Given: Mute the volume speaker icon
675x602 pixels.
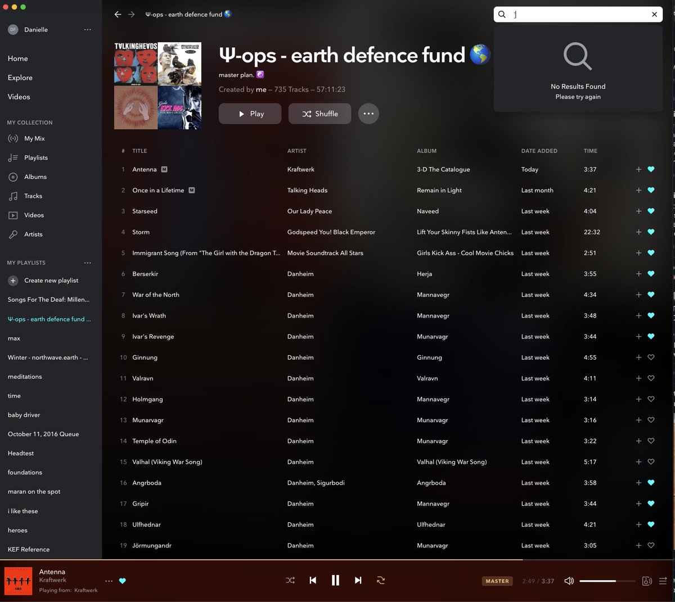Looking at the screenshot, I should tap(569, 581).
